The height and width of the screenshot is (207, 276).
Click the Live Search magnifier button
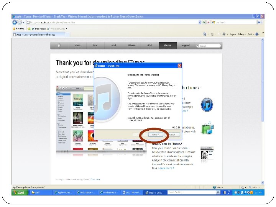tap(259, 22)
